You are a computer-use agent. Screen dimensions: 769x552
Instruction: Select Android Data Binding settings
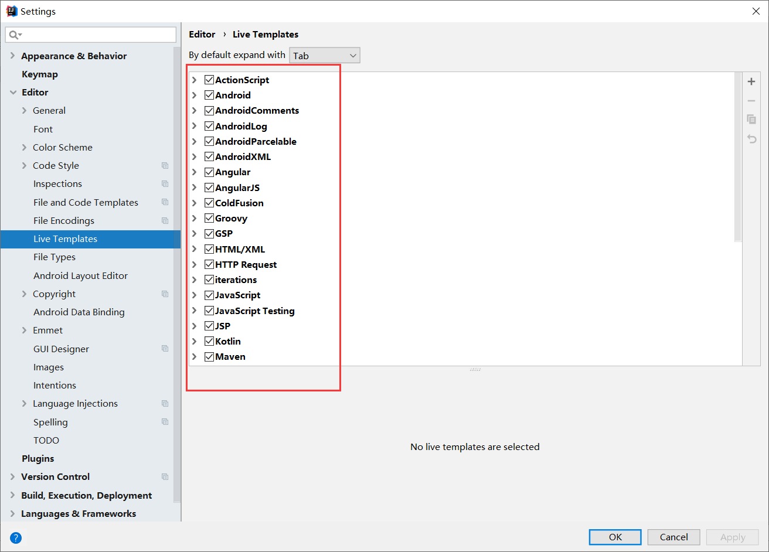pyautogui.click(x=79, y=312)
